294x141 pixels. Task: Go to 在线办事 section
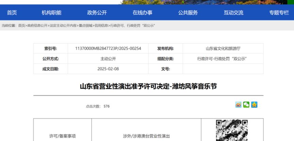pyautogui.click(x=143, y=13)
